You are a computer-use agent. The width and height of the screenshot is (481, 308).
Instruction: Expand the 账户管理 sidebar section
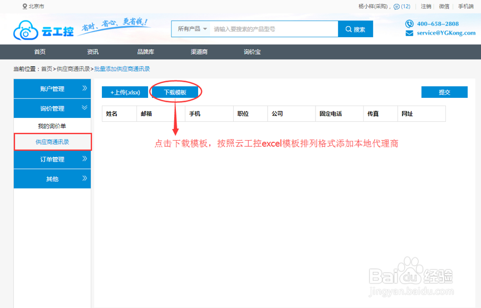coord(52,88)
